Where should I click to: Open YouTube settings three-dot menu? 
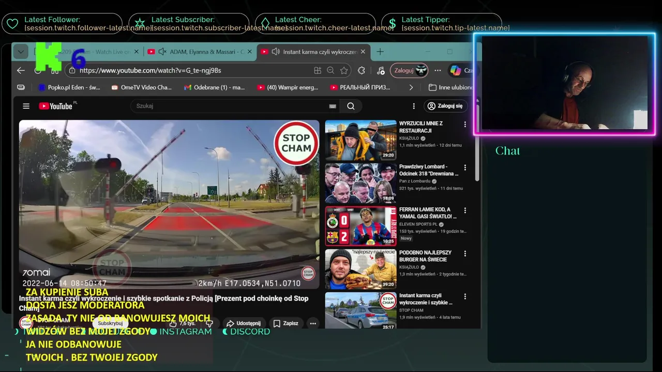point(414,106)
